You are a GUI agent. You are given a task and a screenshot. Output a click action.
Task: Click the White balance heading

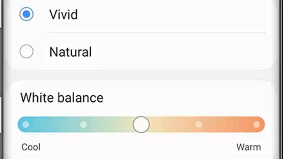62,97
